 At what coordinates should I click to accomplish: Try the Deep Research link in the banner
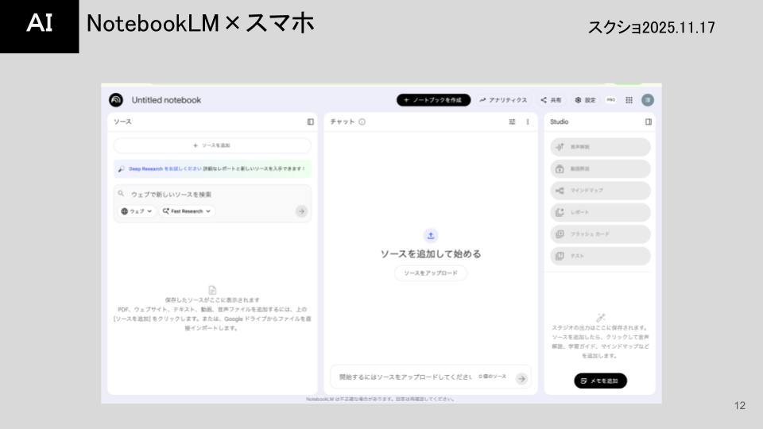pos(155,168)
